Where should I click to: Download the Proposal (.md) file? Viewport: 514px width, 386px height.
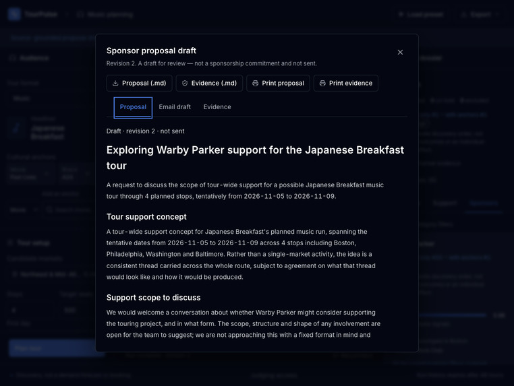click(x=140, y=83)
